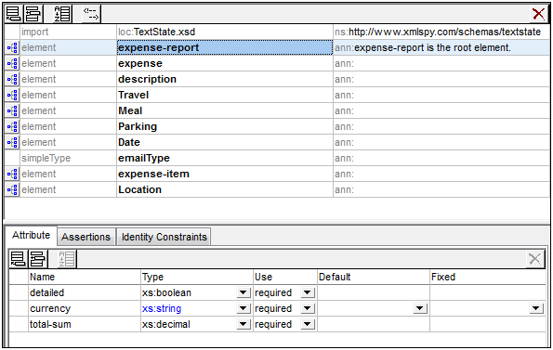Click the comment toggle icon in top toolbar
Viewport: 553px width, 350px height.
tap(91, 14)
